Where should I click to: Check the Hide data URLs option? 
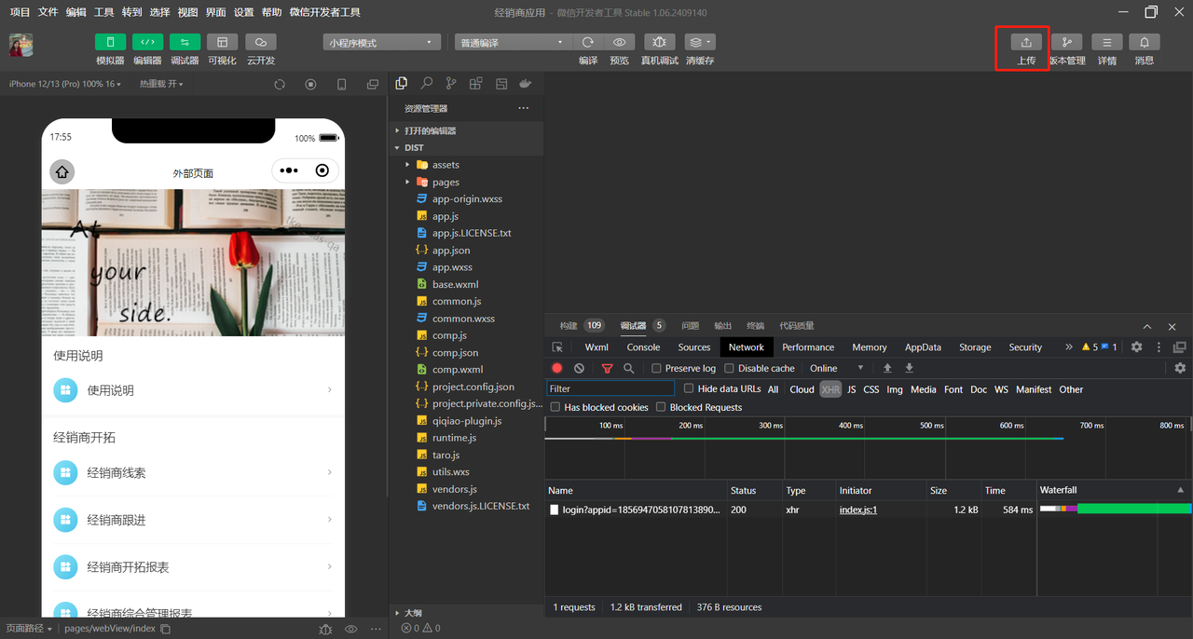coord(689,389)
